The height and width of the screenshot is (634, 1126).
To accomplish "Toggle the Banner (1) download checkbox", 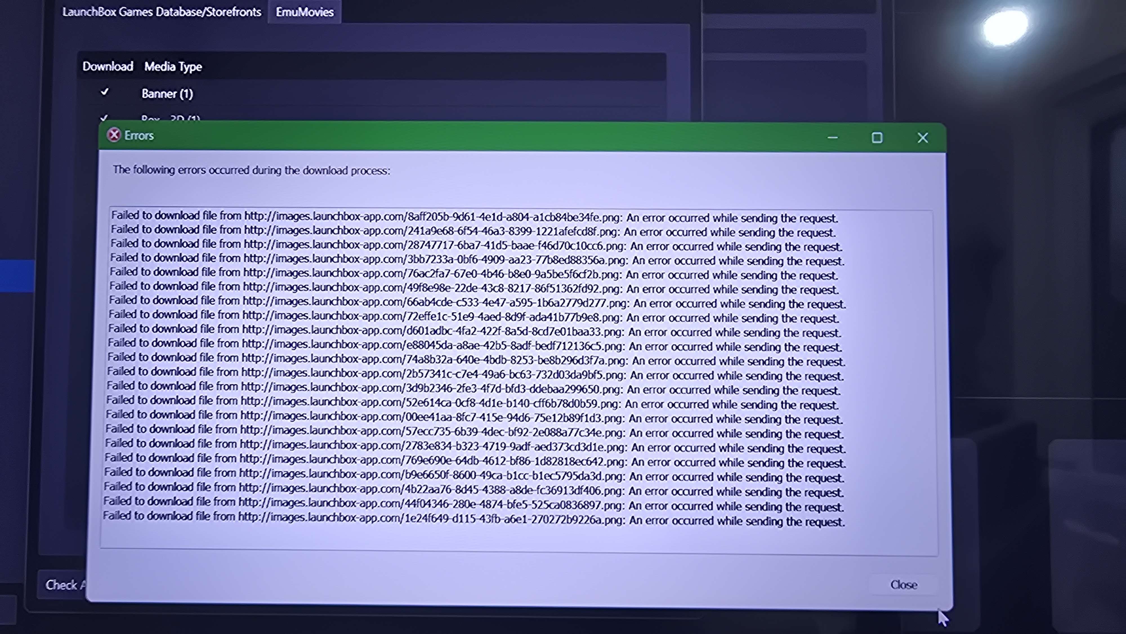I will (x=104, y=92).
